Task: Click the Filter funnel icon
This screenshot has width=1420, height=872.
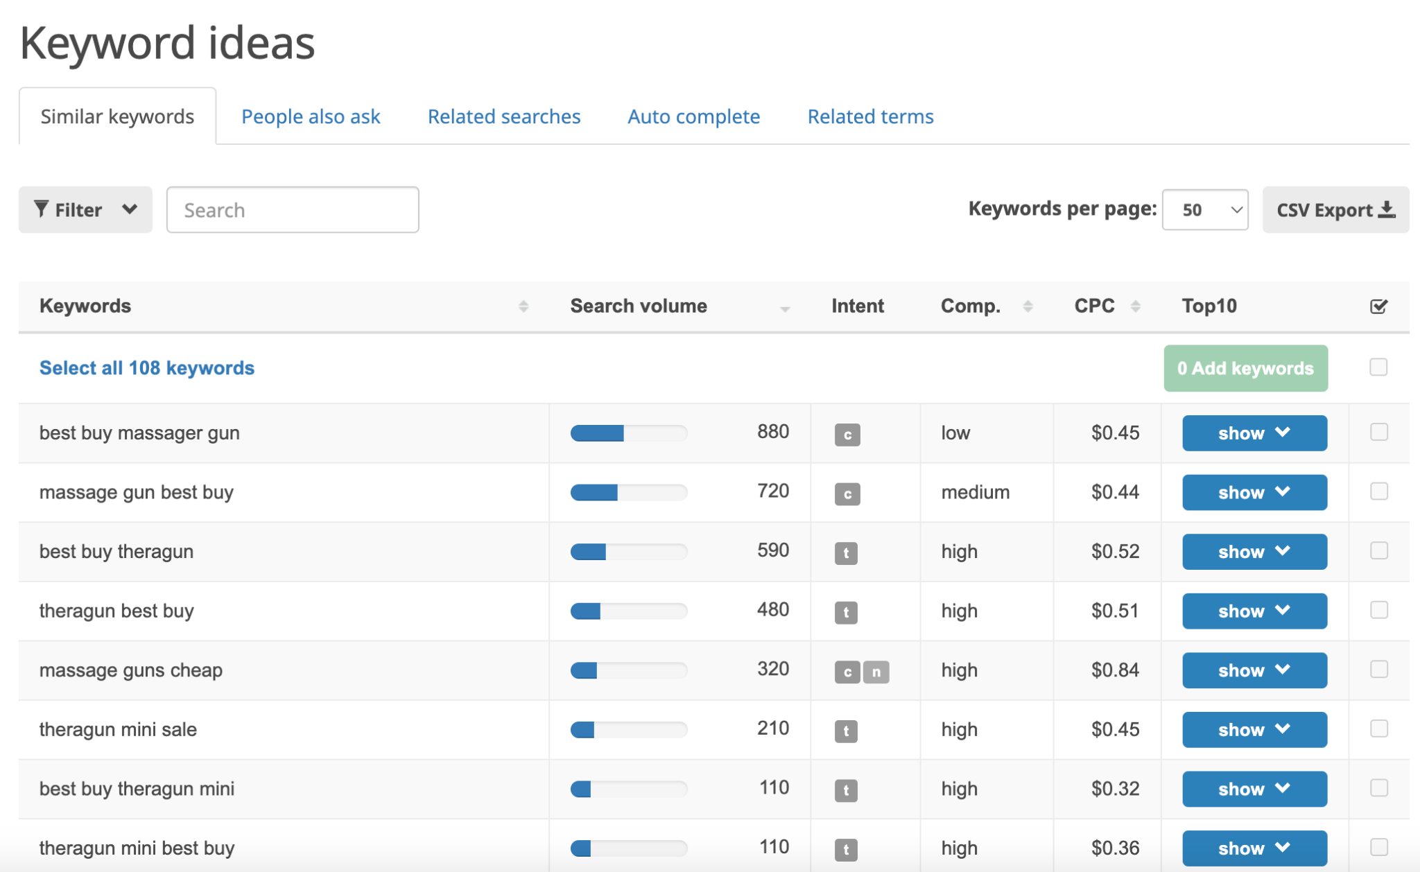Action: (x=43, y=209)
